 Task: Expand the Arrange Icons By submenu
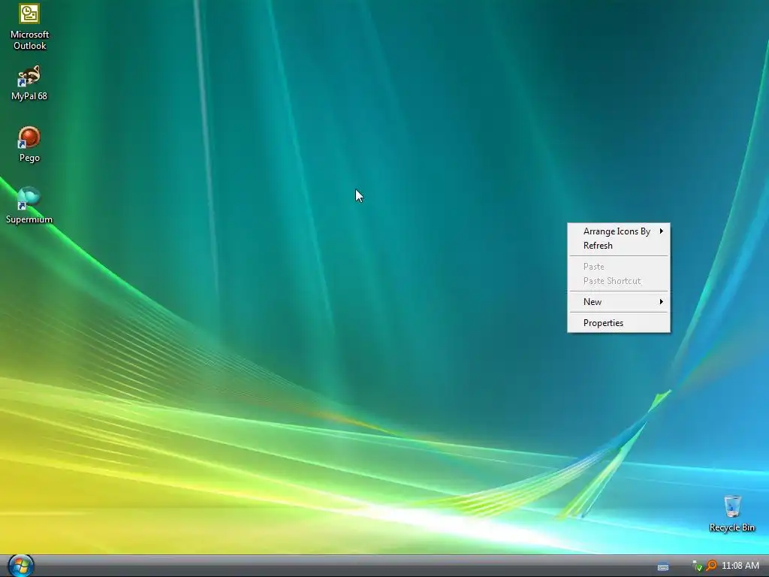(x=619, y=231)
